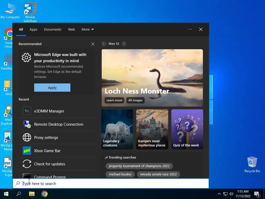Open File Explorer from taskbar
The width and height of the screenshot is (265, 199).
pyautogui.click(x=32, y=194)
